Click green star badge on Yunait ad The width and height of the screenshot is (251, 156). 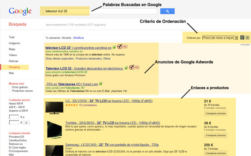click(x=100, y=83)
